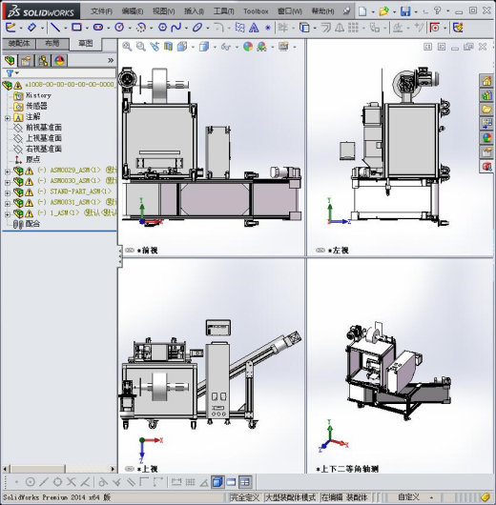
Task: Open the 视图(V) menu
Action: coord(163,11)
